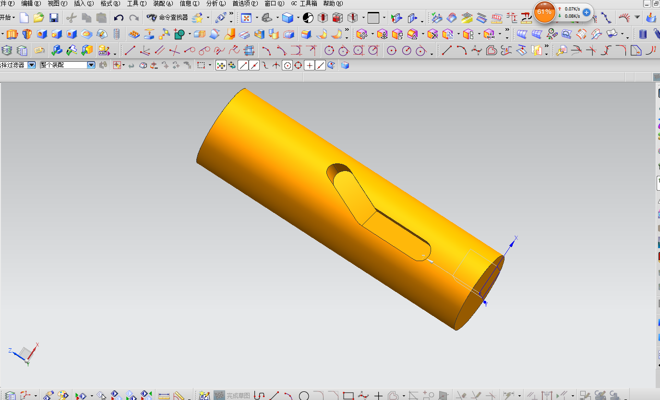Click the Cut scissors icon
The image size is (660, 400).
72,18
